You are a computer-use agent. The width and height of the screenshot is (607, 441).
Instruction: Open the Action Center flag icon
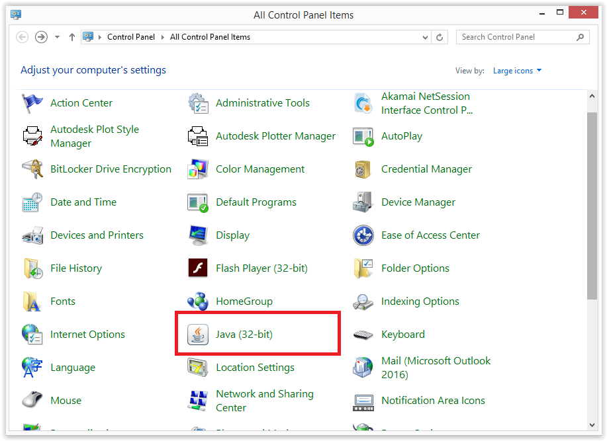pos(32,103)
